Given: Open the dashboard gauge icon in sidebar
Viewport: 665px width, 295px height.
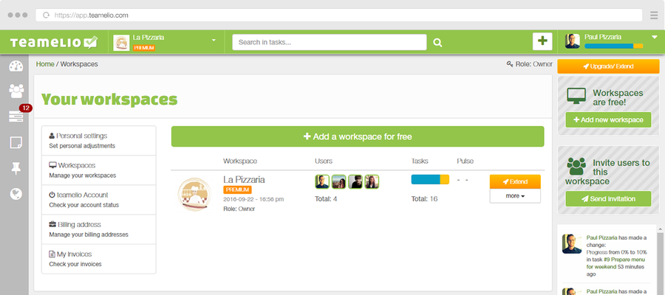Looking at the screenshot, I should pos(16,66).
